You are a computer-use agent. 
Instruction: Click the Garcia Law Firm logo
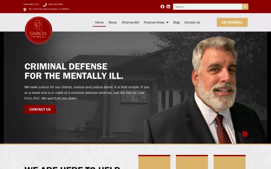coord(38,30)
